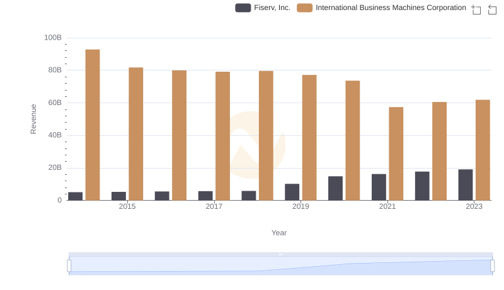Click the 60B y-axis label
This screenshot has height=290, width=504.
click(x=55, y=103)
